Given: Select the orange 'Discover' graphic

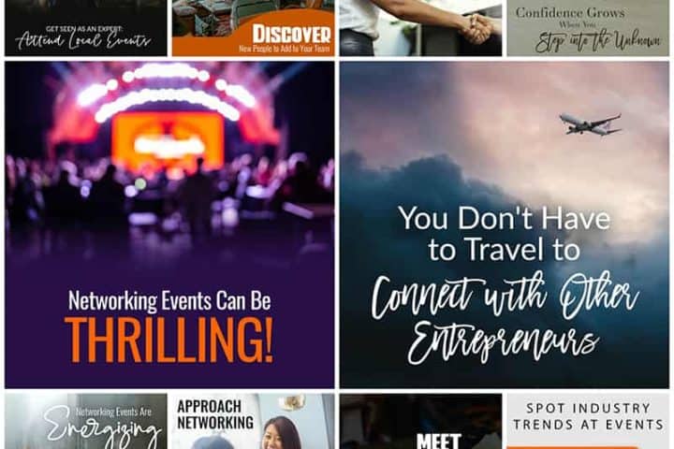Looking at the screenshot, I should coord(253,28).
